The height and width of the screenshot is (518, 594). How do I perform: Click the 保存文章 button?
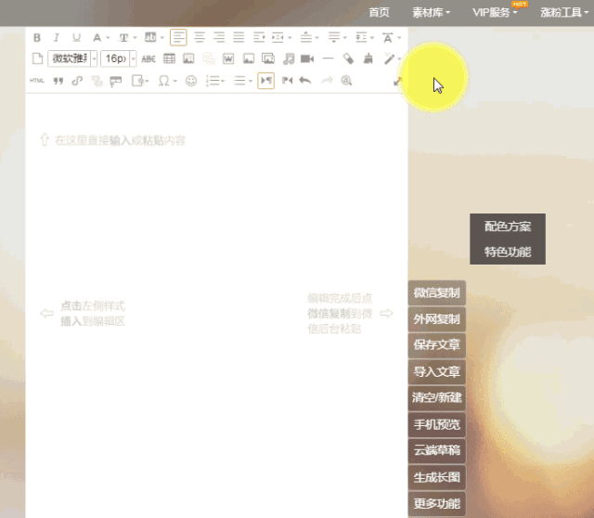(436, 345)
